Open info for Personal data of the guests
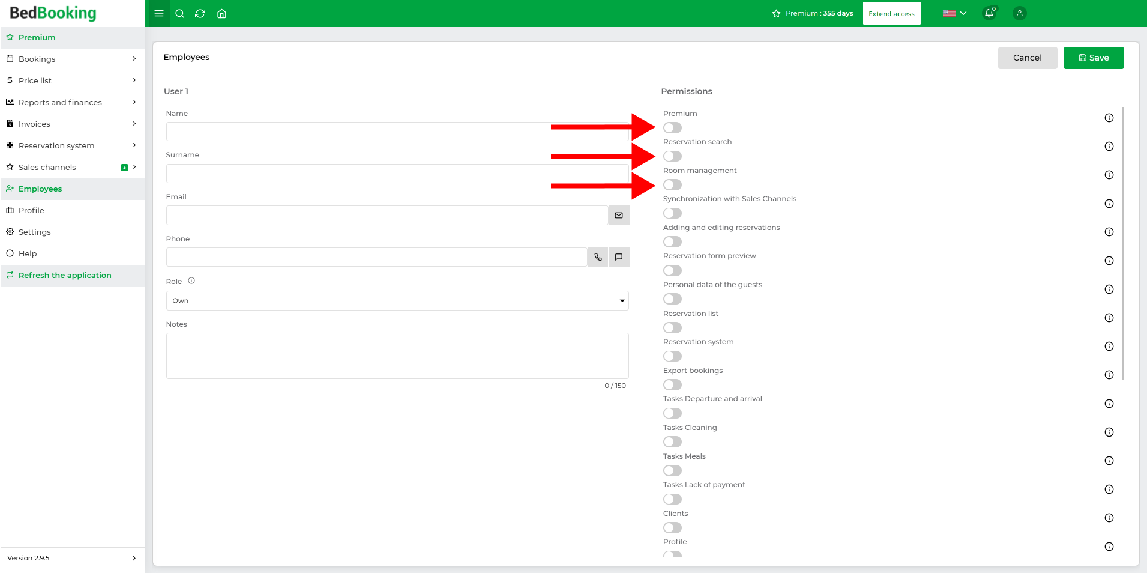 [1109, 290]
